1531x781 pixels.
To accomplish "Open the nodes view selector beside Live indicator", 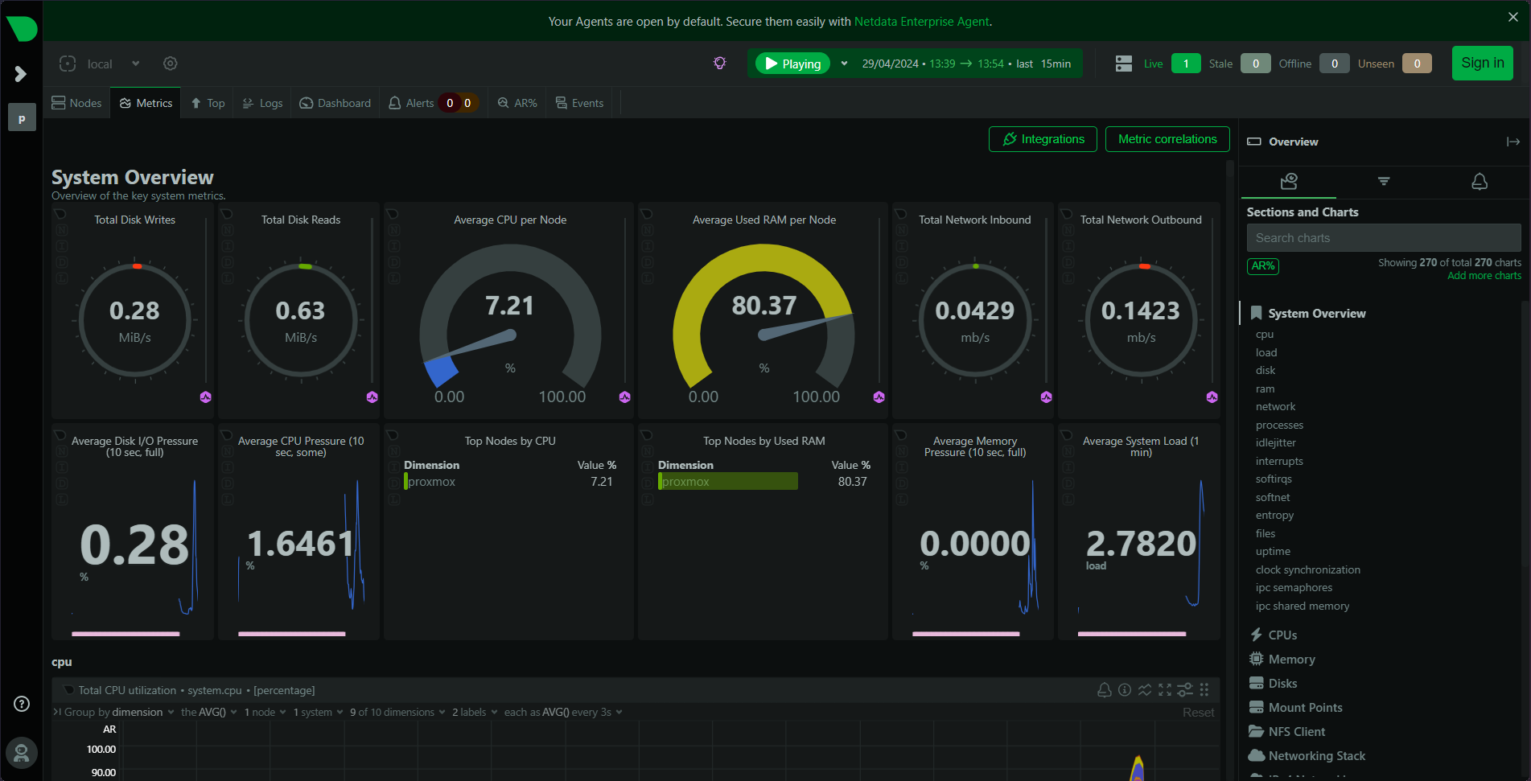I will [x=1123, y=63].
